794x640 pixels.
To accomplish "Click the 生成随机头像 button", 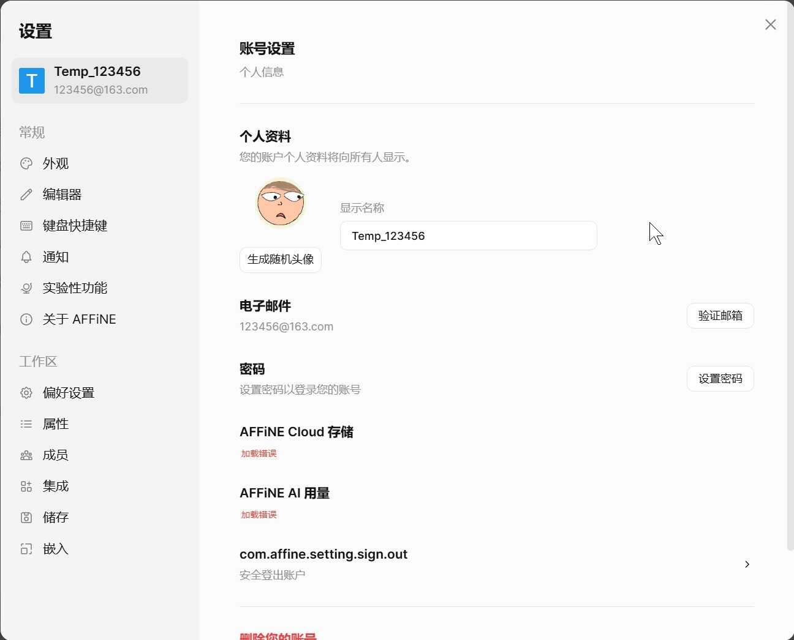I will coord(280,259).
